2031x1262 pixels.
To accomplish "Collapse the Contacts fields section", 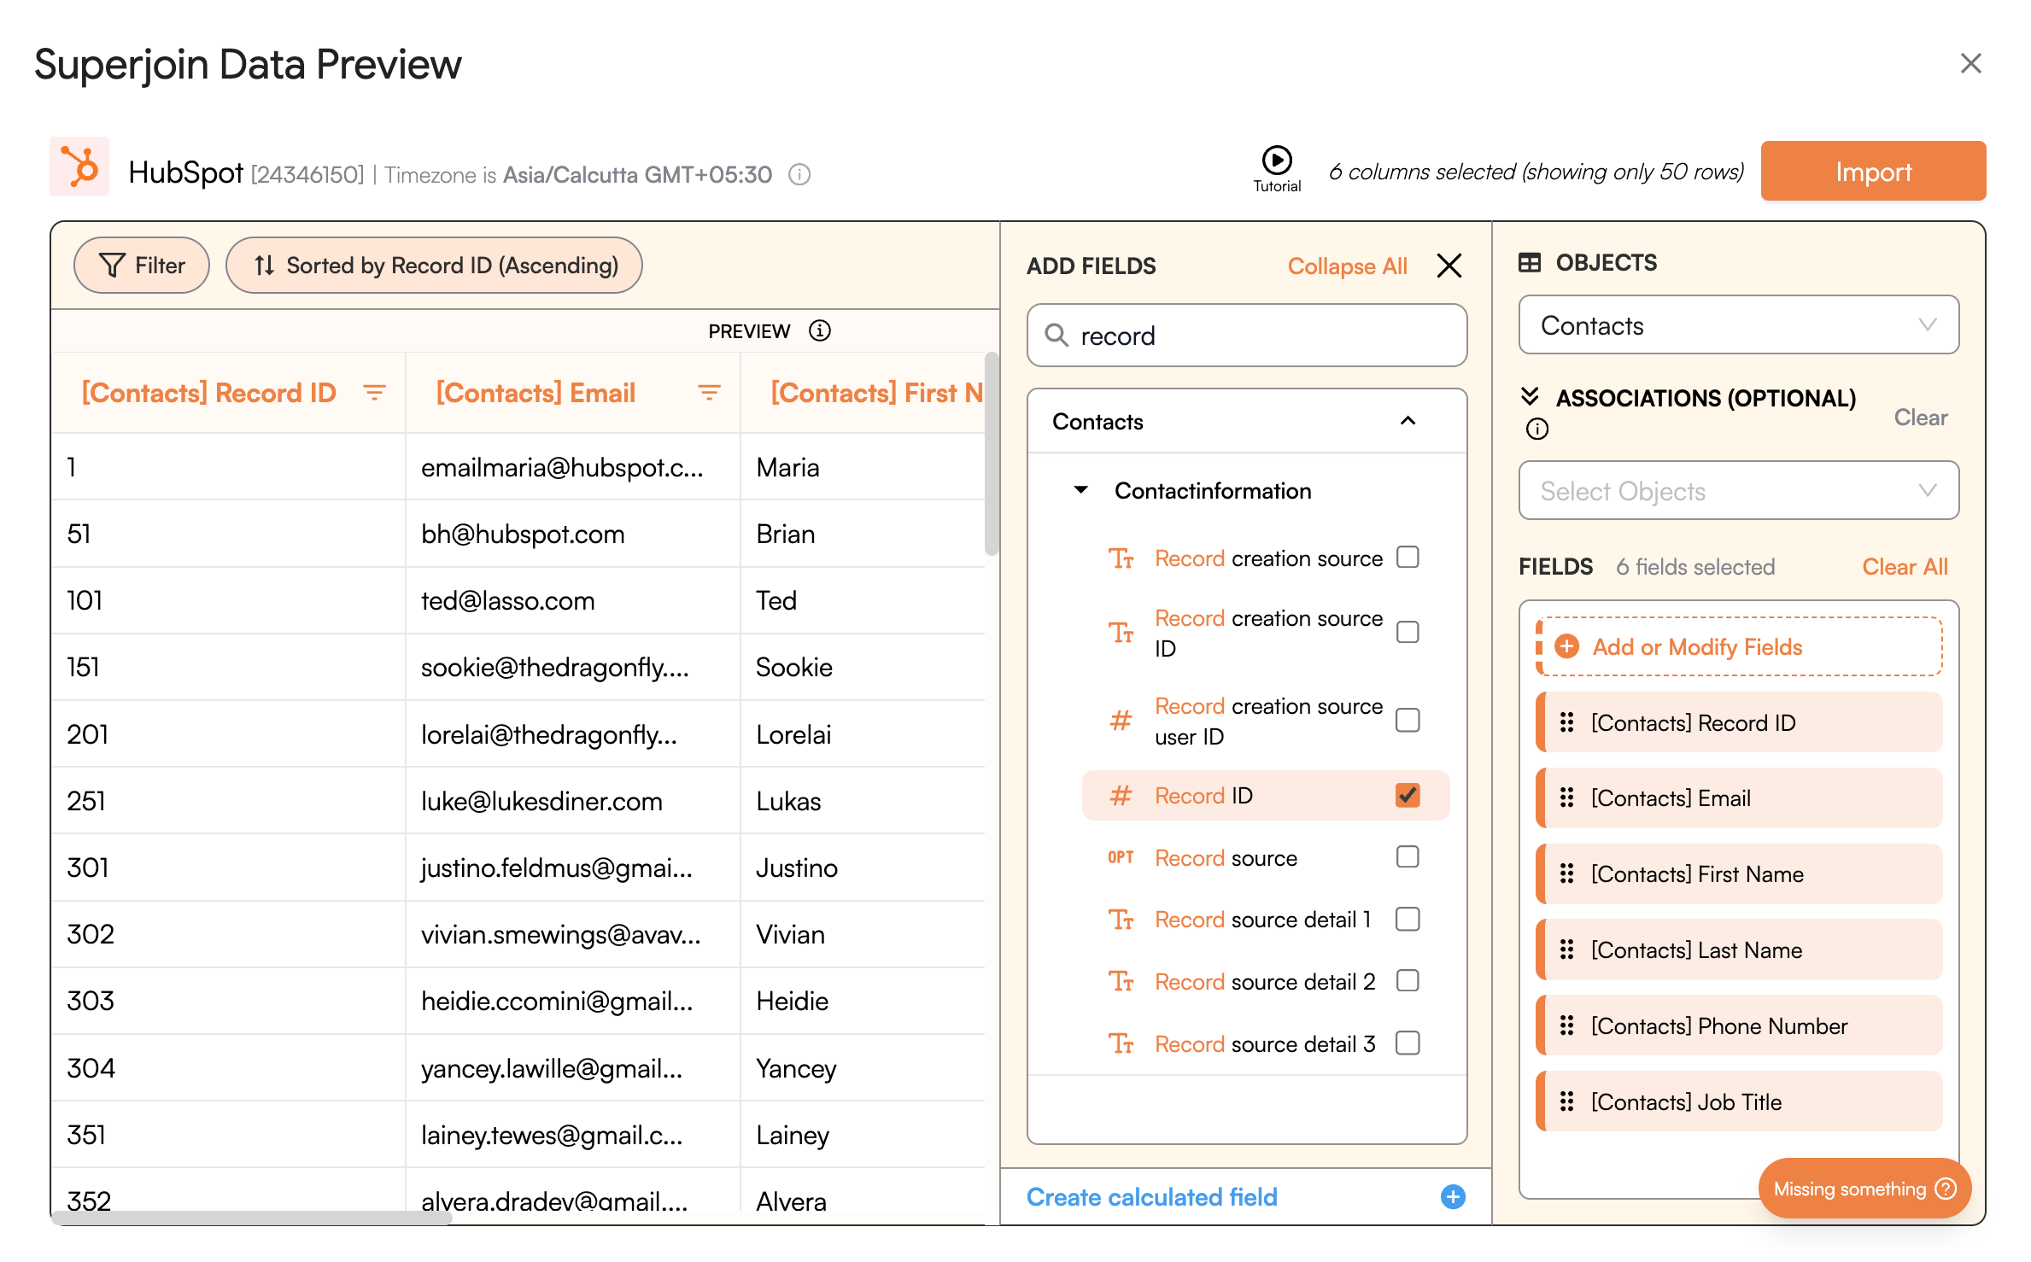I will click(1408, 421).
